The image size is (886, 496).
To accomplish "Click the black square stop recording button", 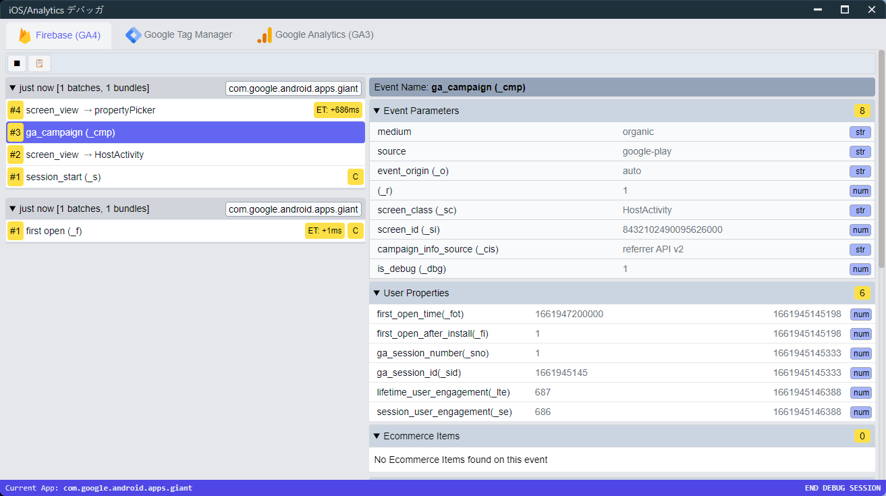I will tap(17, 63).
